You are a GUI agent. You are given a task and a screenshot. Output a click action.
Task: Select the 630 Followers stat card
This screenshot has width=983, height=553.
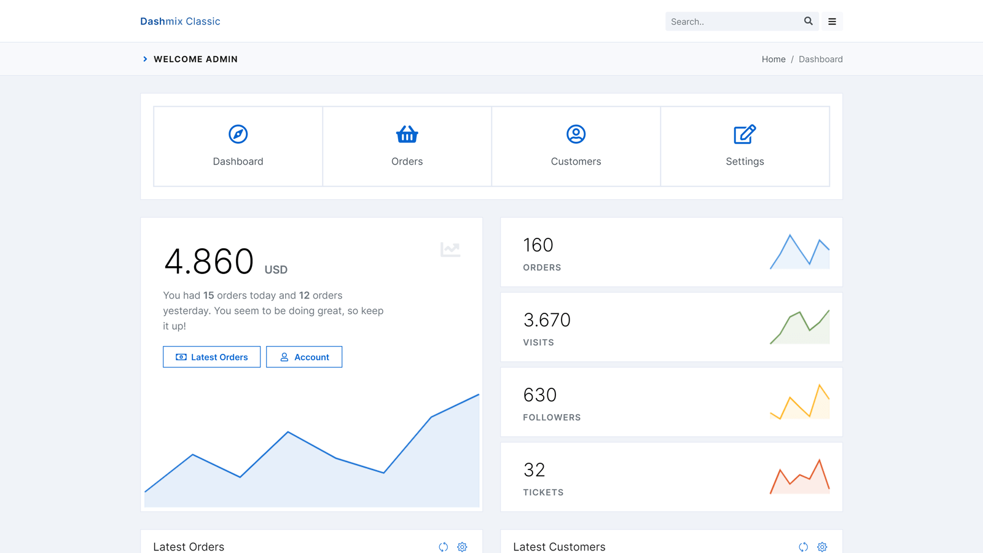[x=671, y=402]
